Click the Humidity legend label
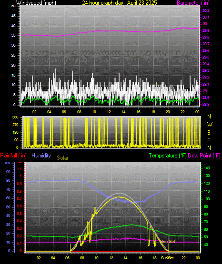Viewport: 222px width, 264px height. (41, 156)
